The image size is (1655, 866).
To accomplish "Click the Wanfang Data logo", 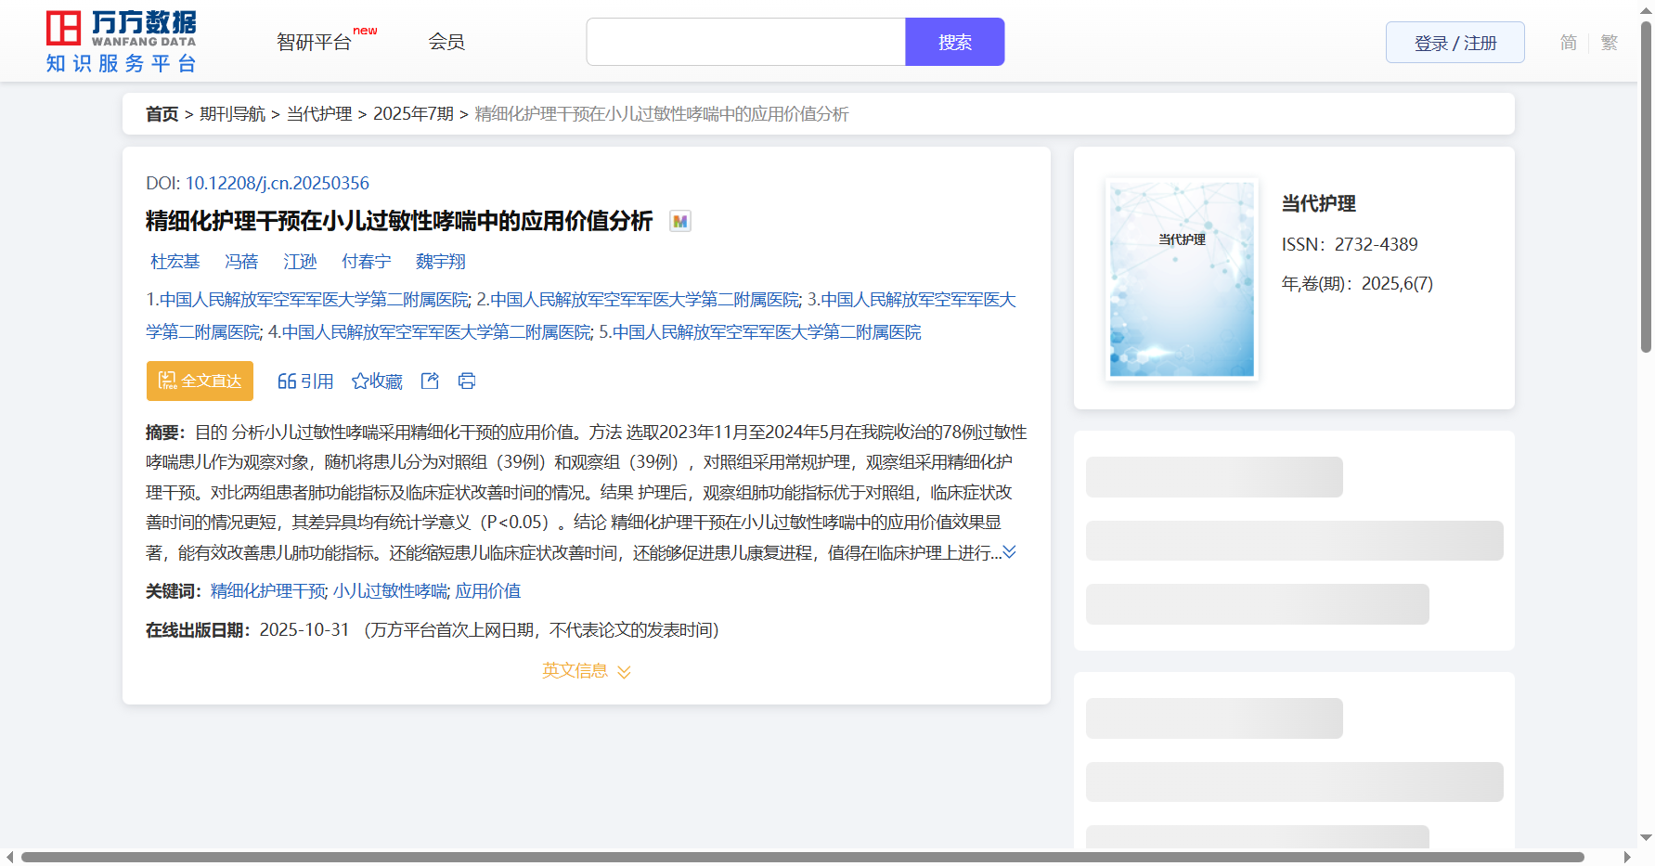I will point(122,42).
